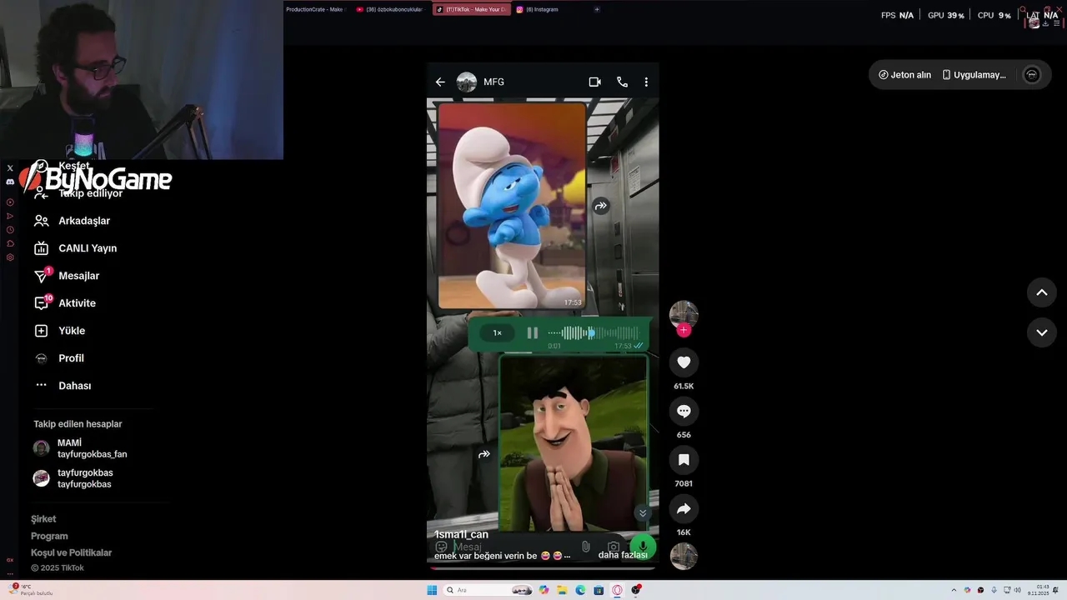
Task: Click the Ara search box on the taskbar
Action: tap(488, 590)
